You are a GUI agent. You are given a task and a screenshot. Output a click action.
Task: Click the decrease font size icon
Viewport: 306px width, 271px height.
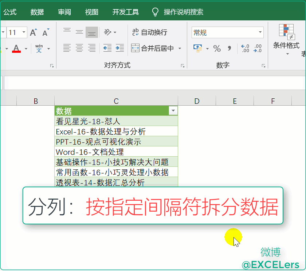click(46, 32)
